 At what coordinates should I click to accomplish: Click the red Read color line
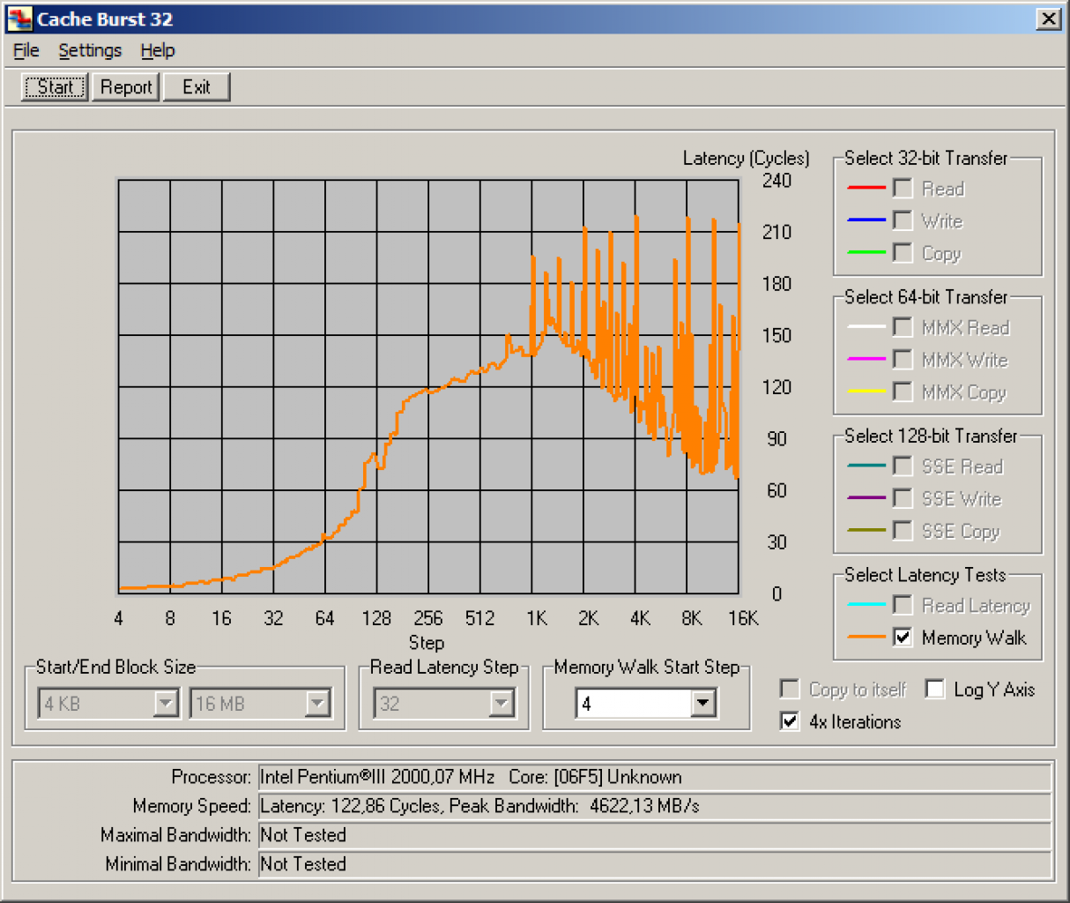[866, 188]
